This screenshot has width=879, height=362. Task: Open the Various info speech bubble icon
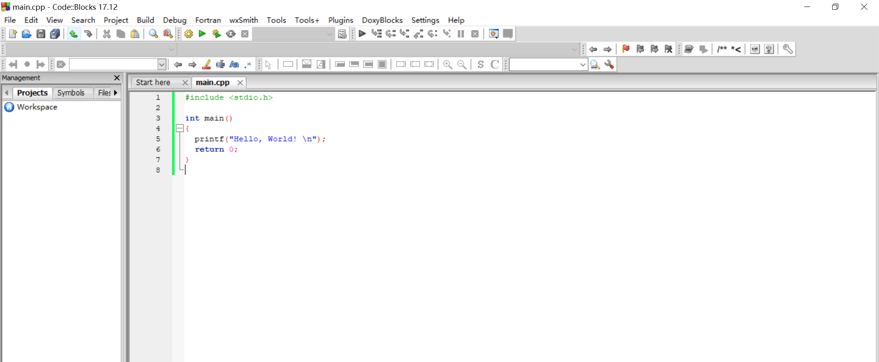(x=508, y=33)
